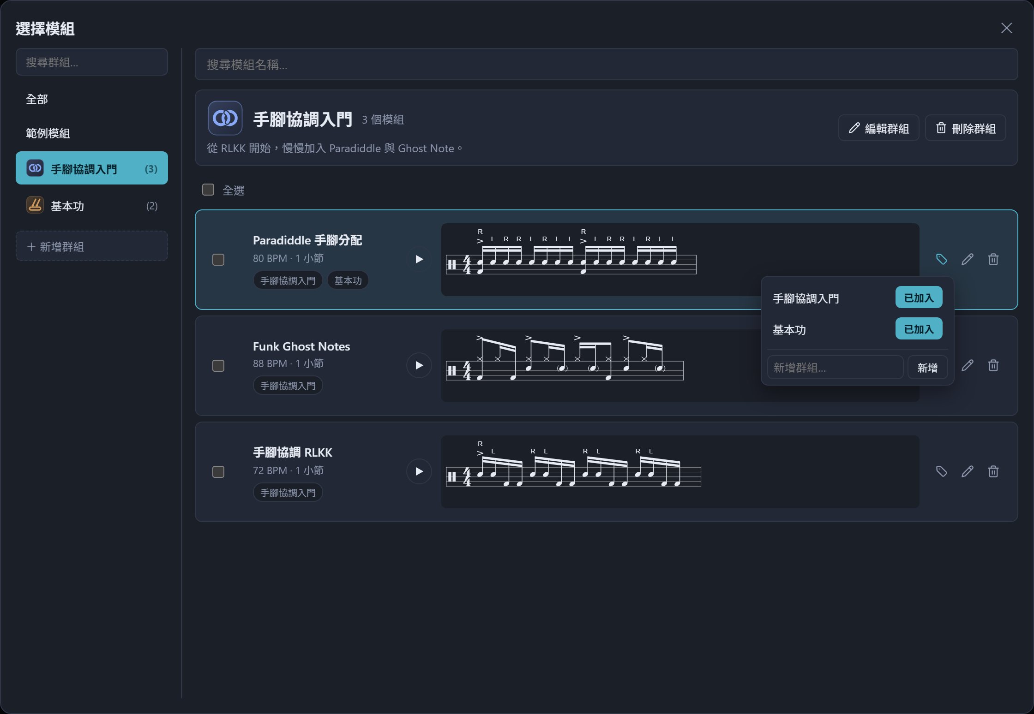Toggle 已加入 for 手腳協調入門 in popup
The width and height of the screenshot is (1034, 714).
click(919, 297)
